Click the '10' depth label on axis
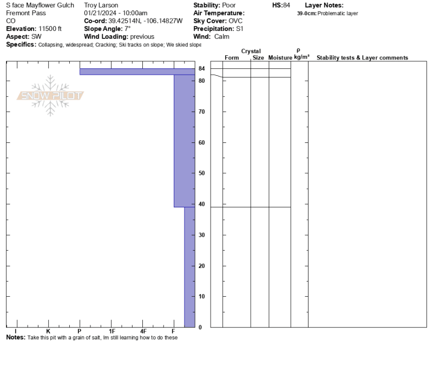Screen dimensions: 433x366 click(x=201, y=297)
